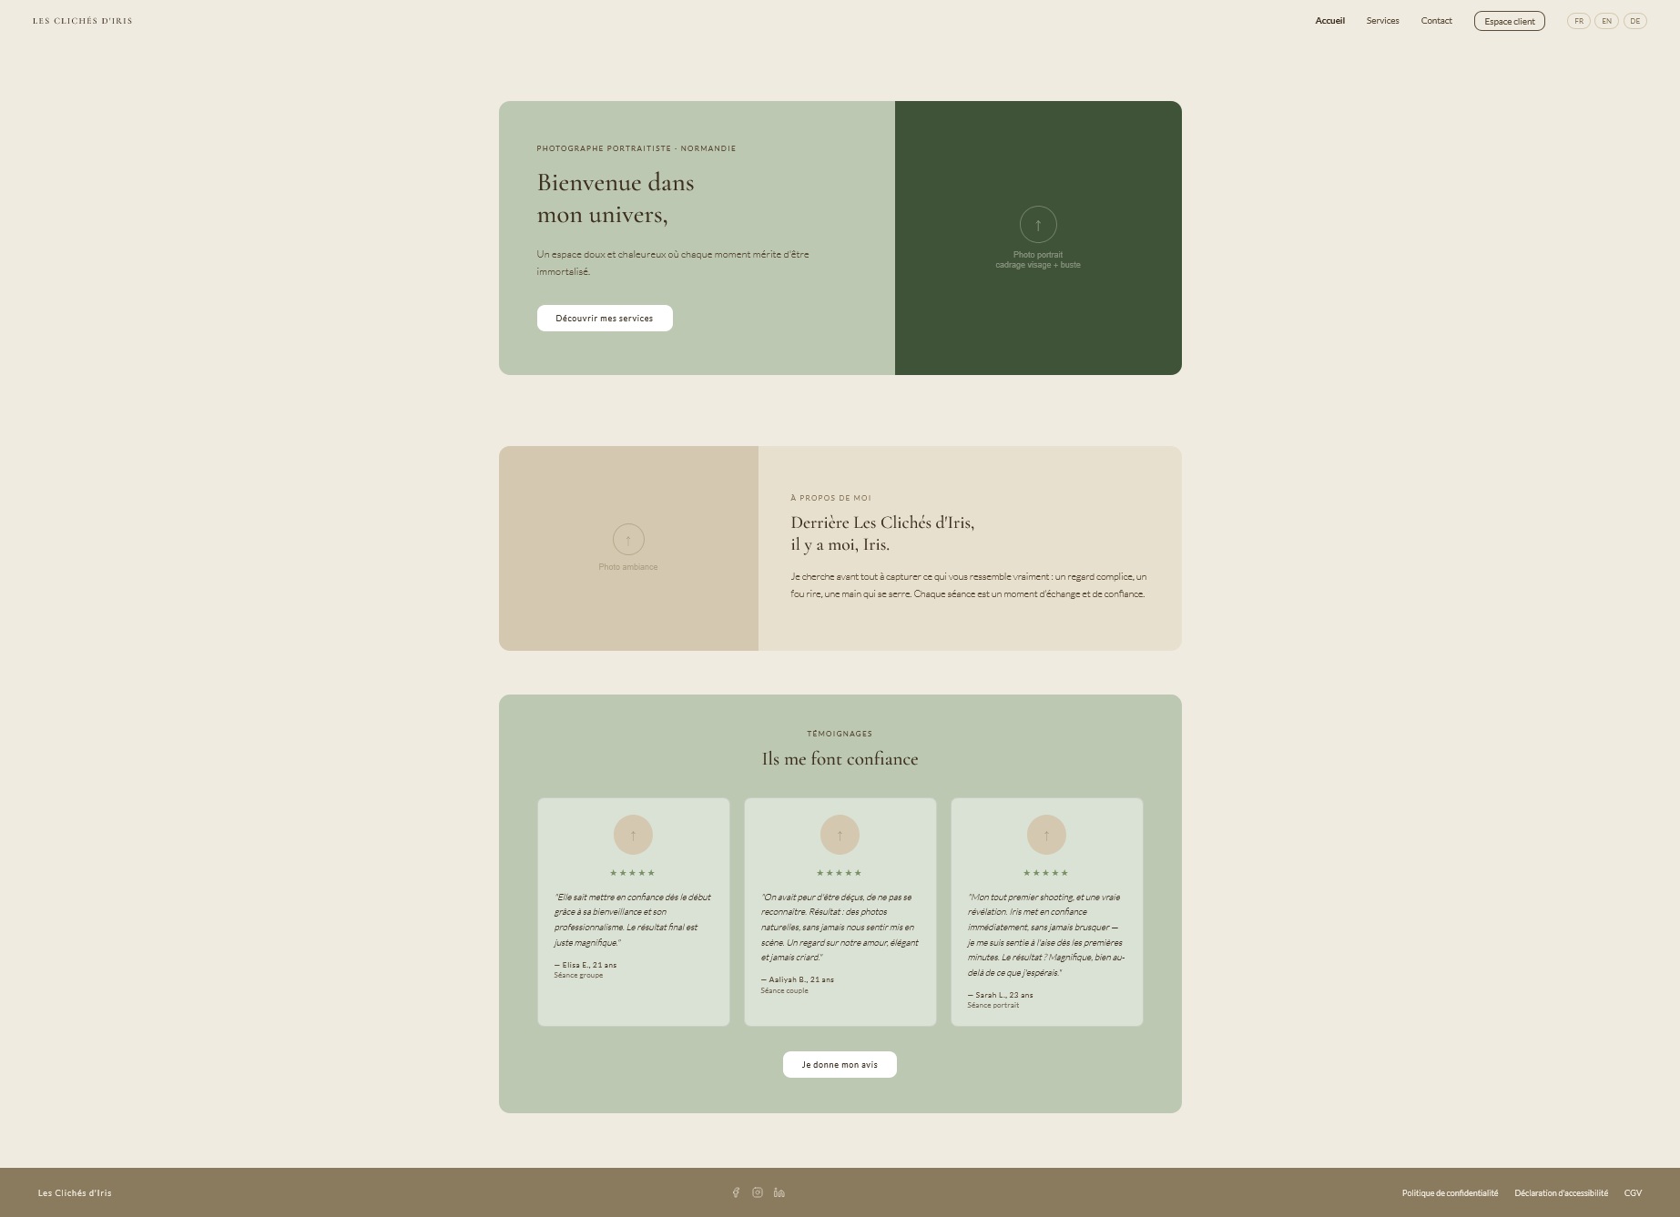
Task: Open the Politique de confidentialité link
Action: pyautogui.click(x=1450, y=1193)
